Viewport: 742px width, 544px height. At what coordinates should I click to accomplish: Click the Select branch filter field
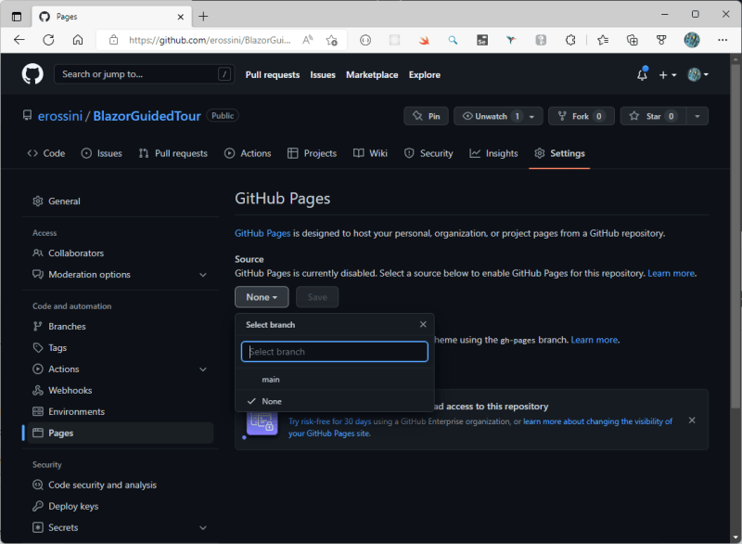(x=335, y=352)
